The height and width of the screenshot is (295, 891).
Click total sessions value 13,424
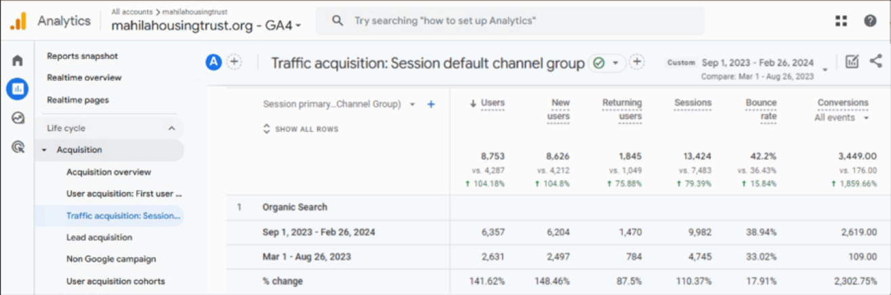(x=696, y=156)
